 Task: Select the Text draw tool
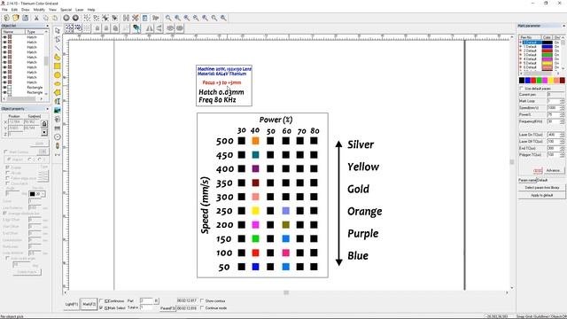coord(57,101)
